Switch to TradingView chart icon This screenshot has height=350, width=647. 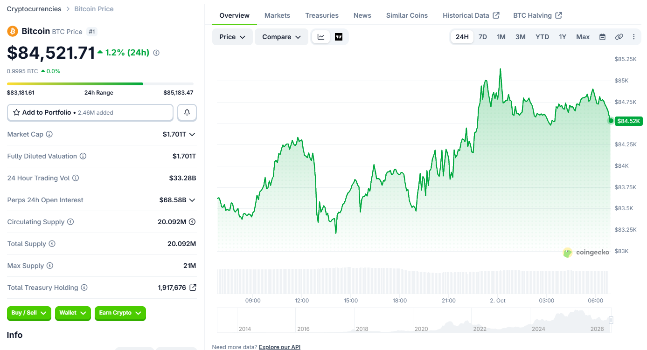339,37
